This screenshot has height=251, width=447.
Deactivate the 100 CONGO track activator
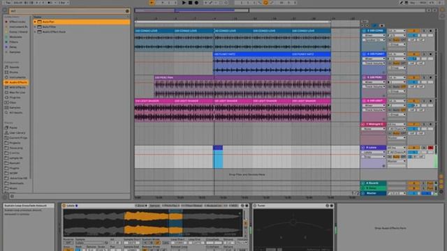(x=413, y=31)
